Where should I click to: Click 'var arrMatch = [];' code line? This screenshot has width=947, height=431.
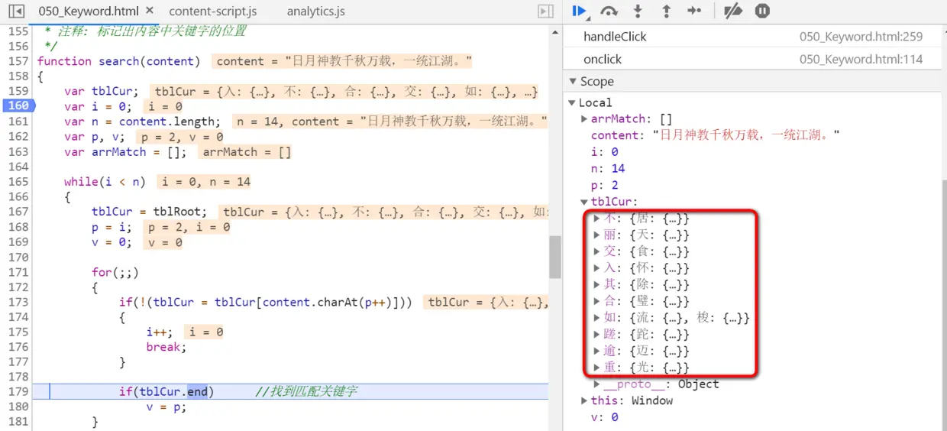point(125,152)
